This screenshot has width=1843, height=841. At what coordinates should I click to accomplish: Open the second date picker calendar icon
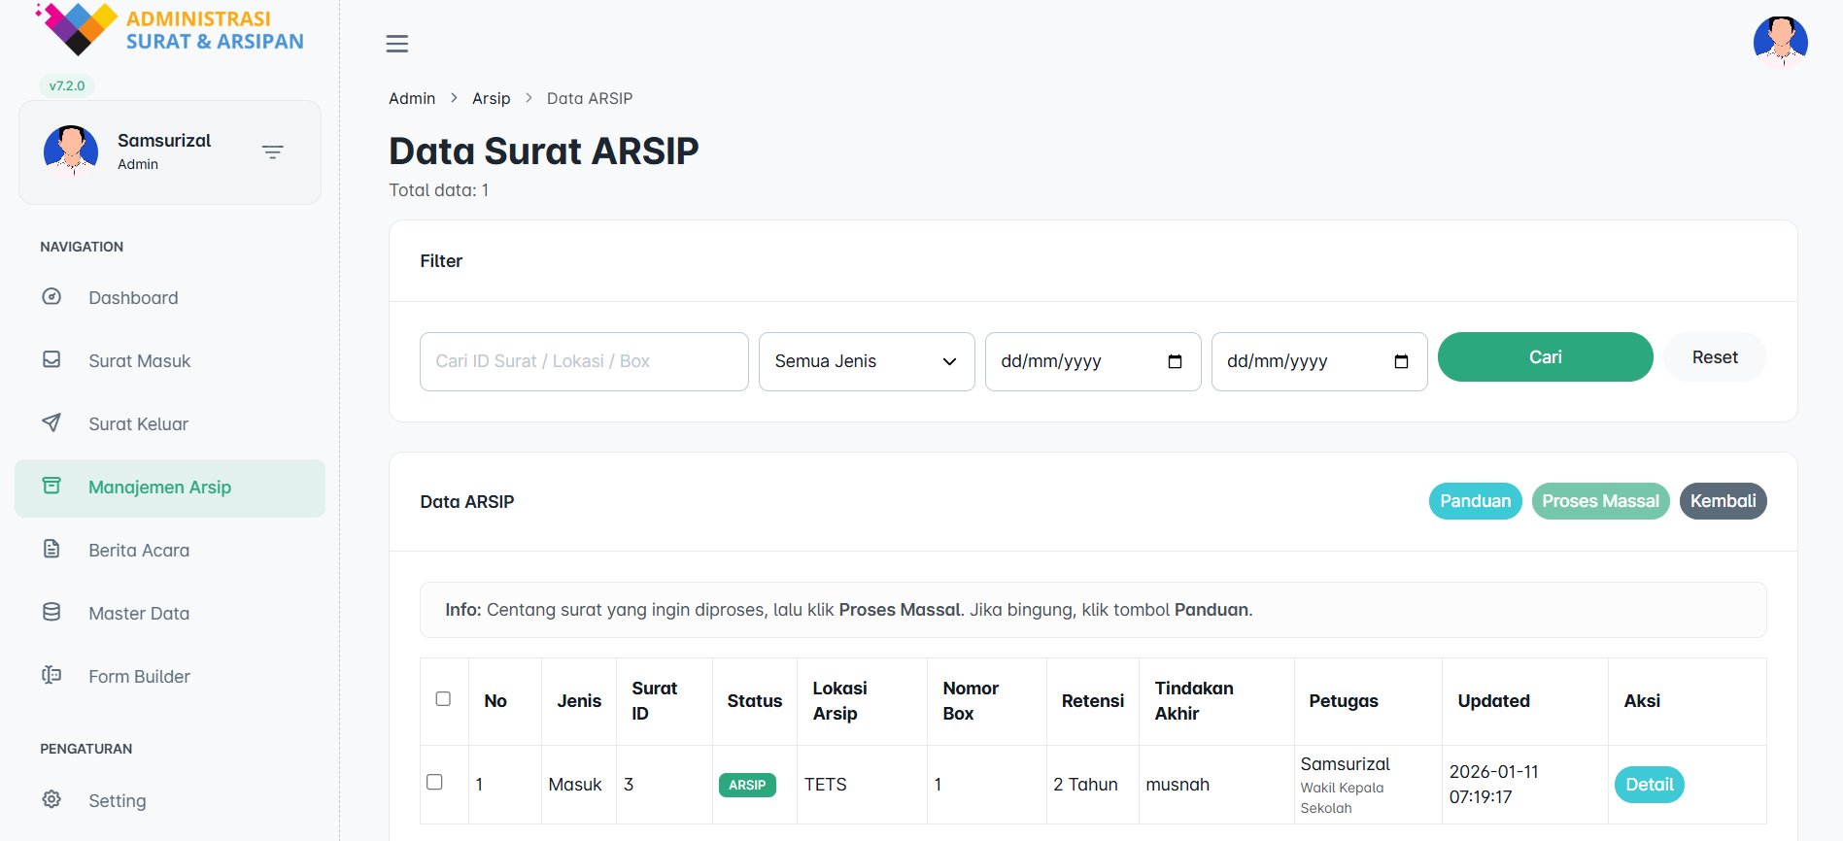tap(1401, 361)
